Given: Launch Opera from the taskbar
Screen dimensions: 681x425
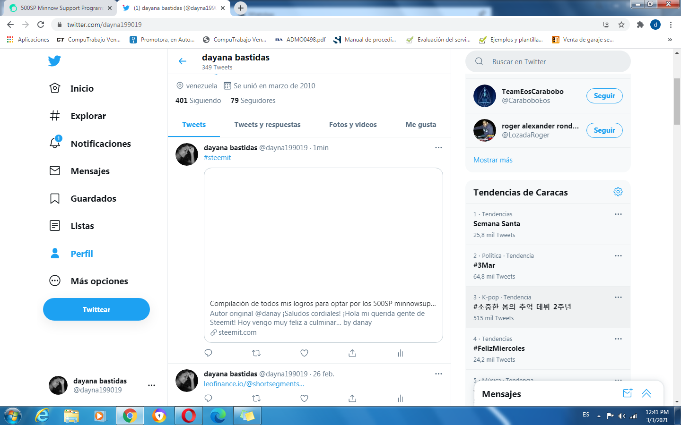Looking at the screenshot, I should pyautogui.click(x=188, y=416).
